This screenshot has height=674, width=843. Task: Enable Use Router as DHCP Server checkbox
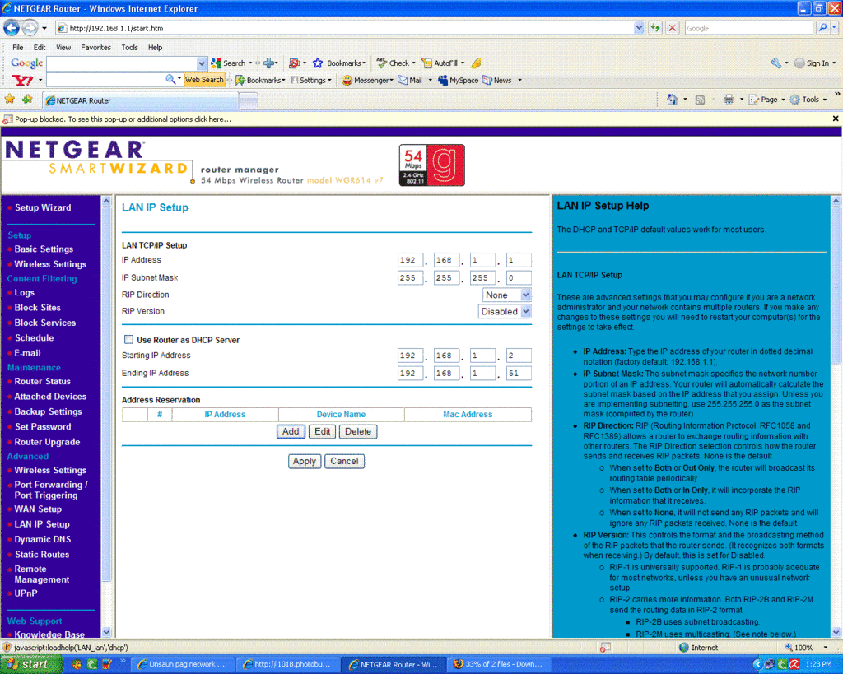(128, 340)
